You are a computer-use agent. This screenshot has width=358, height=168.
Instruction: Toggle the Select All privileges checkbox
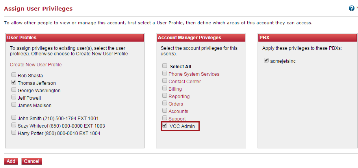[x=165, y=66]
